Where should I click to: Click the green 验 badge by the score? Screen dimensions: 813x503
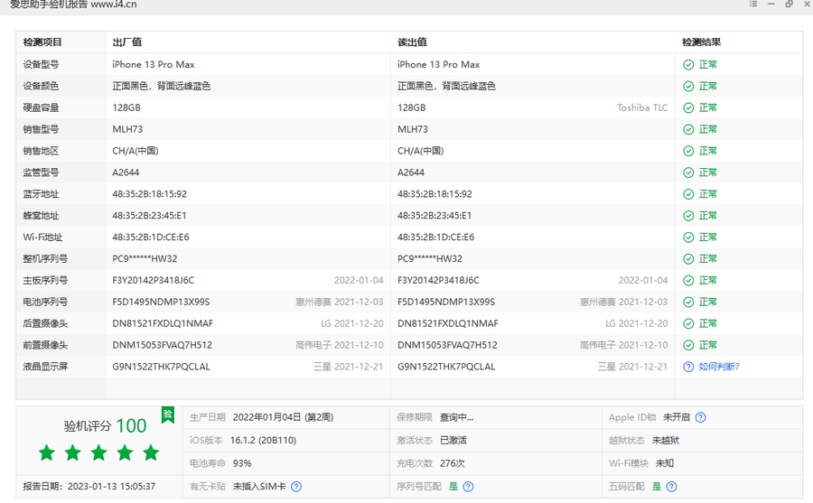tap(167, 415)
